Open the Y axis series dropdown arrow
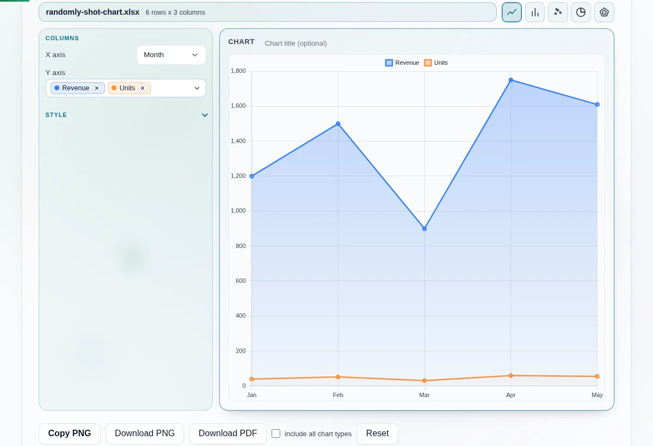The width and height of the screenshot is (653, 446). 197,88
